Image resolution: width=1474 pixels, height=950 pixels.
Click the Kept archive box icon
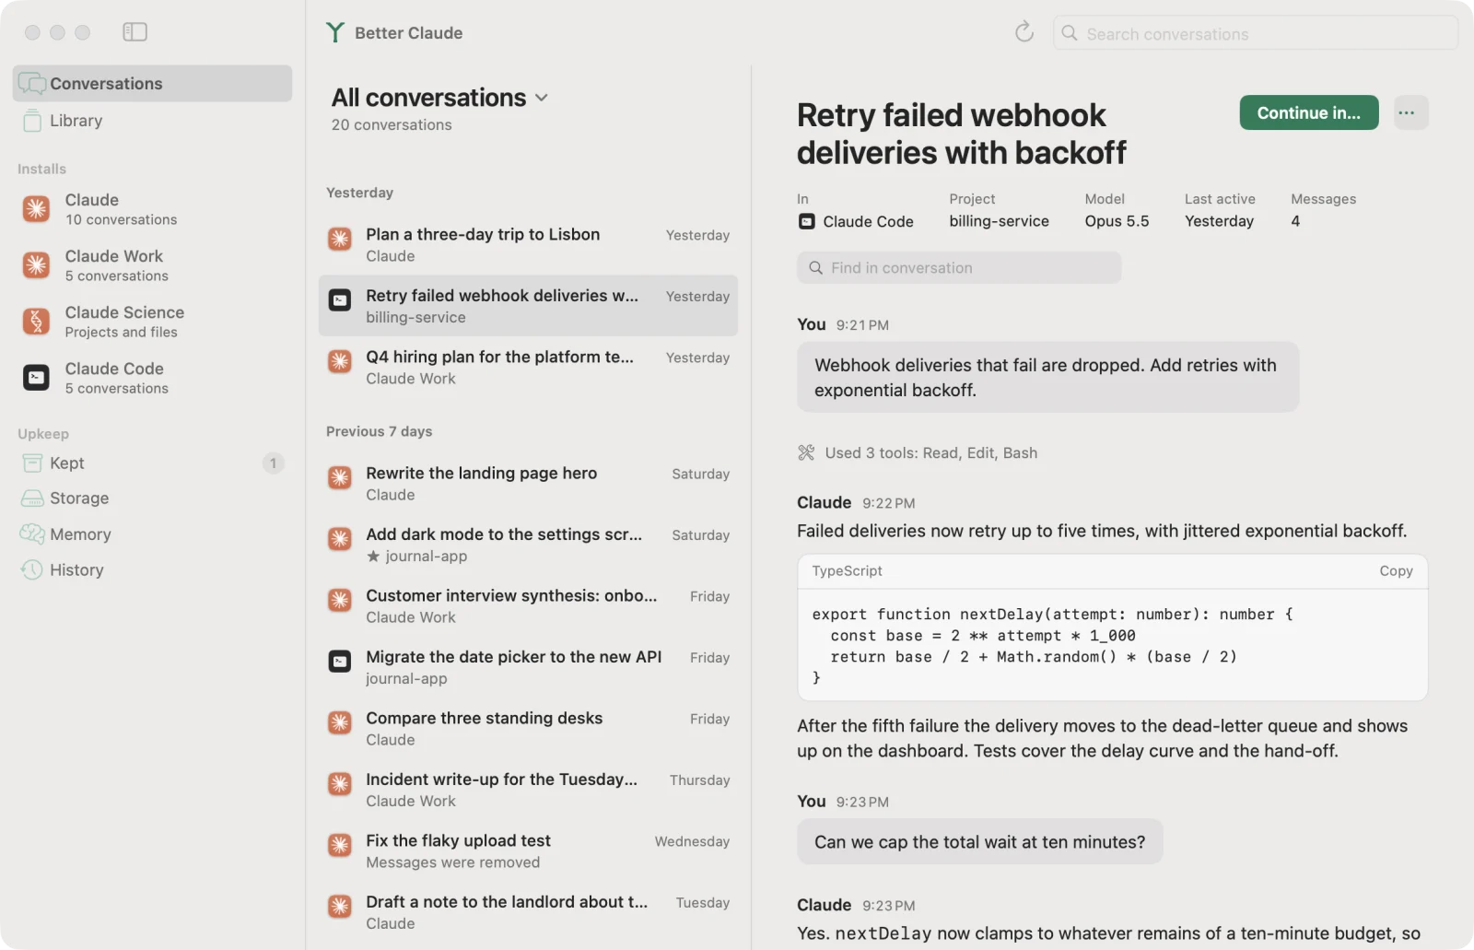[x=32, y=463]
